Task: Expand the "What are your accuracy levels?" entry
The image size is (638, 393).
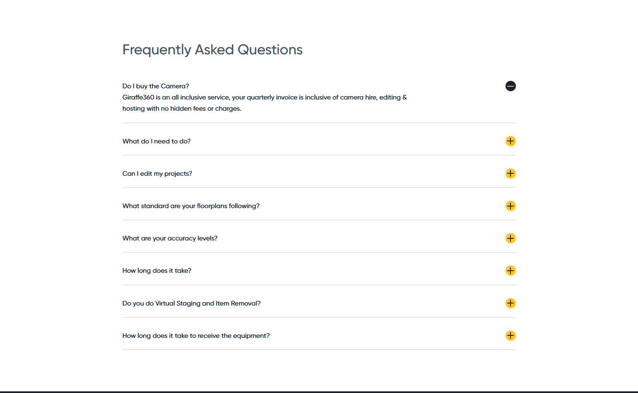Action: coord(510,238)
